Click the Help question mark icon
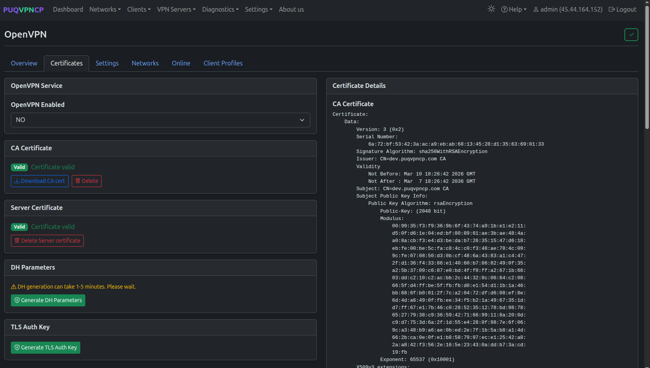650x368 pixels. coord(504,9)
